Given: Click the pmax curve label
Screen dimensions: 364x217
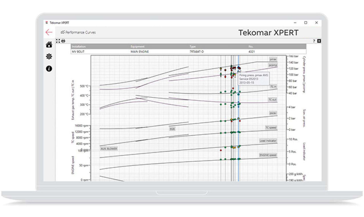Looking at the screenshot, I should pyautogui.click(x=273, y=59).
